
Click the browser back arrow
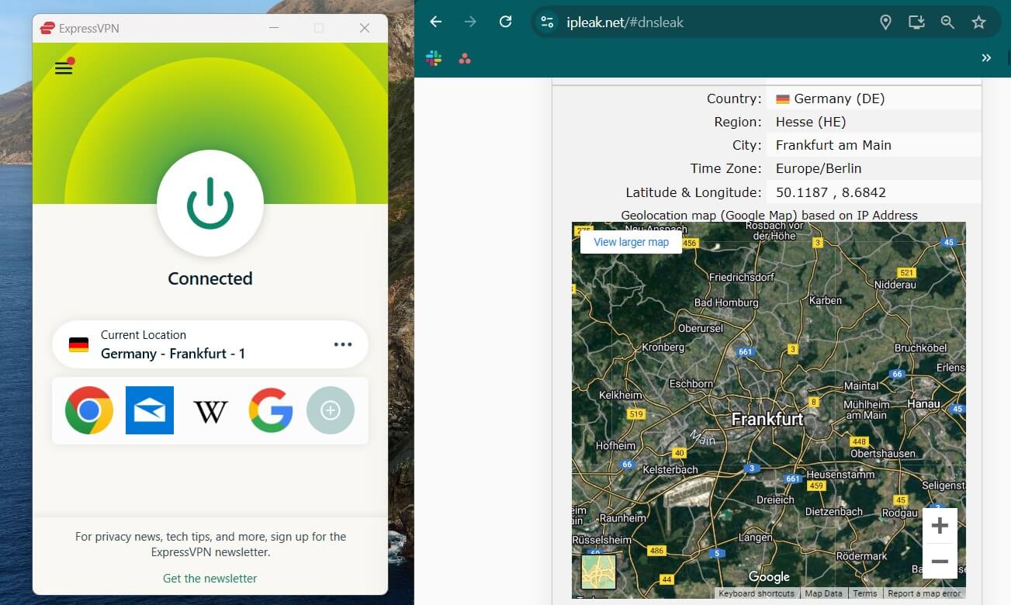[436, 22]
